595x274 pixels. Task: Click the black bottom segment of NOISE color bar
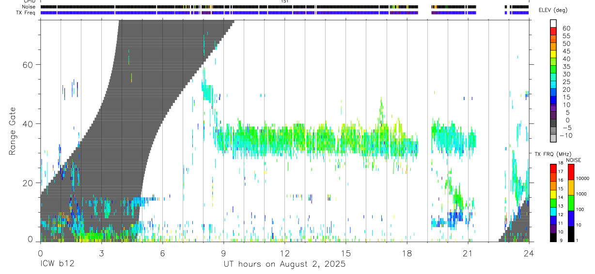(571, 234)
